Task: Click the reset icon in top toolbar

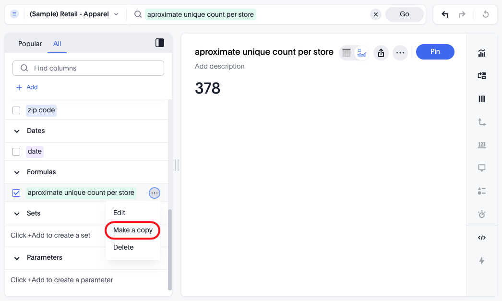Action: pos(486,14)
